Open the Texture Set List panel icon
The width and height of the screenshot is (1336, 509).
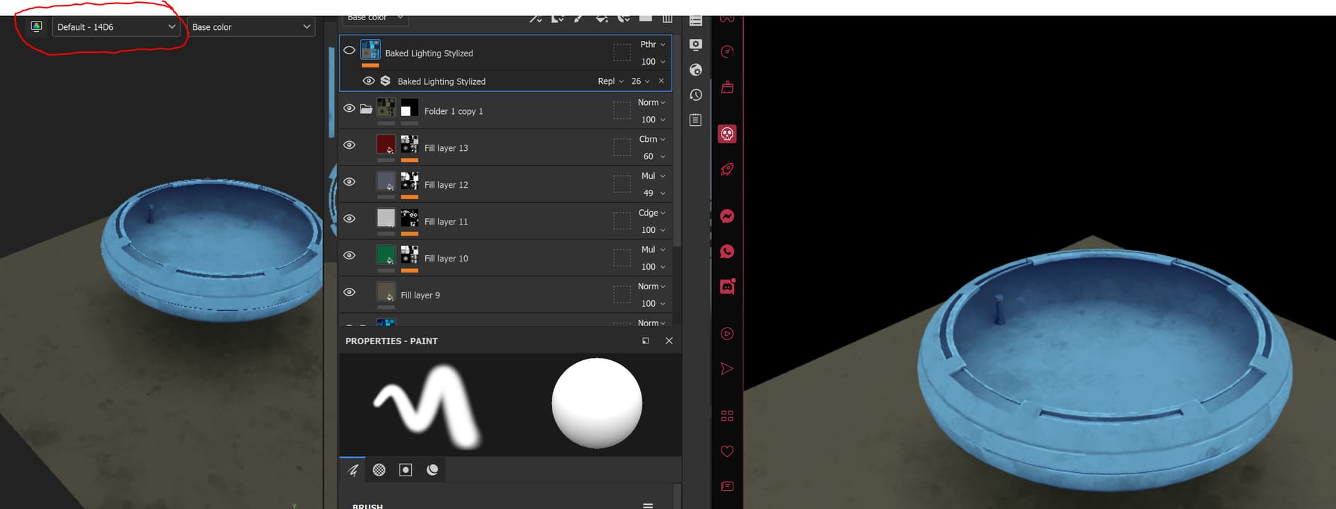coord(695,20)
